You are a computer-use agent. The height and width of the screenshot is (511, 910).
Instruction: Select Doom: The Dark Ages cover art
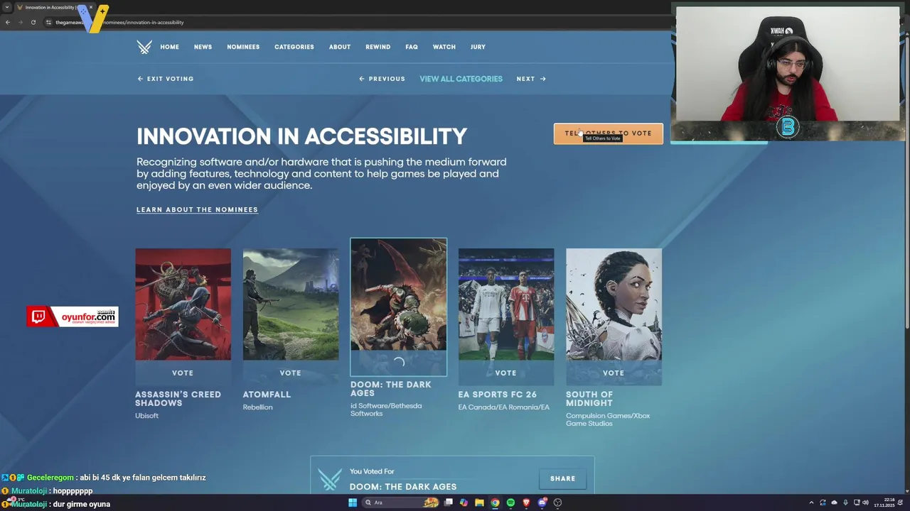tap(399, 295)
